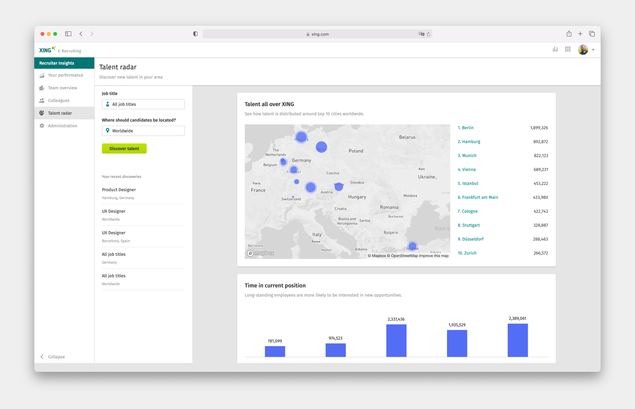Open a new tab with plus icon
The height and width of the screenshot is (409, 635).
tap(580, 34)
